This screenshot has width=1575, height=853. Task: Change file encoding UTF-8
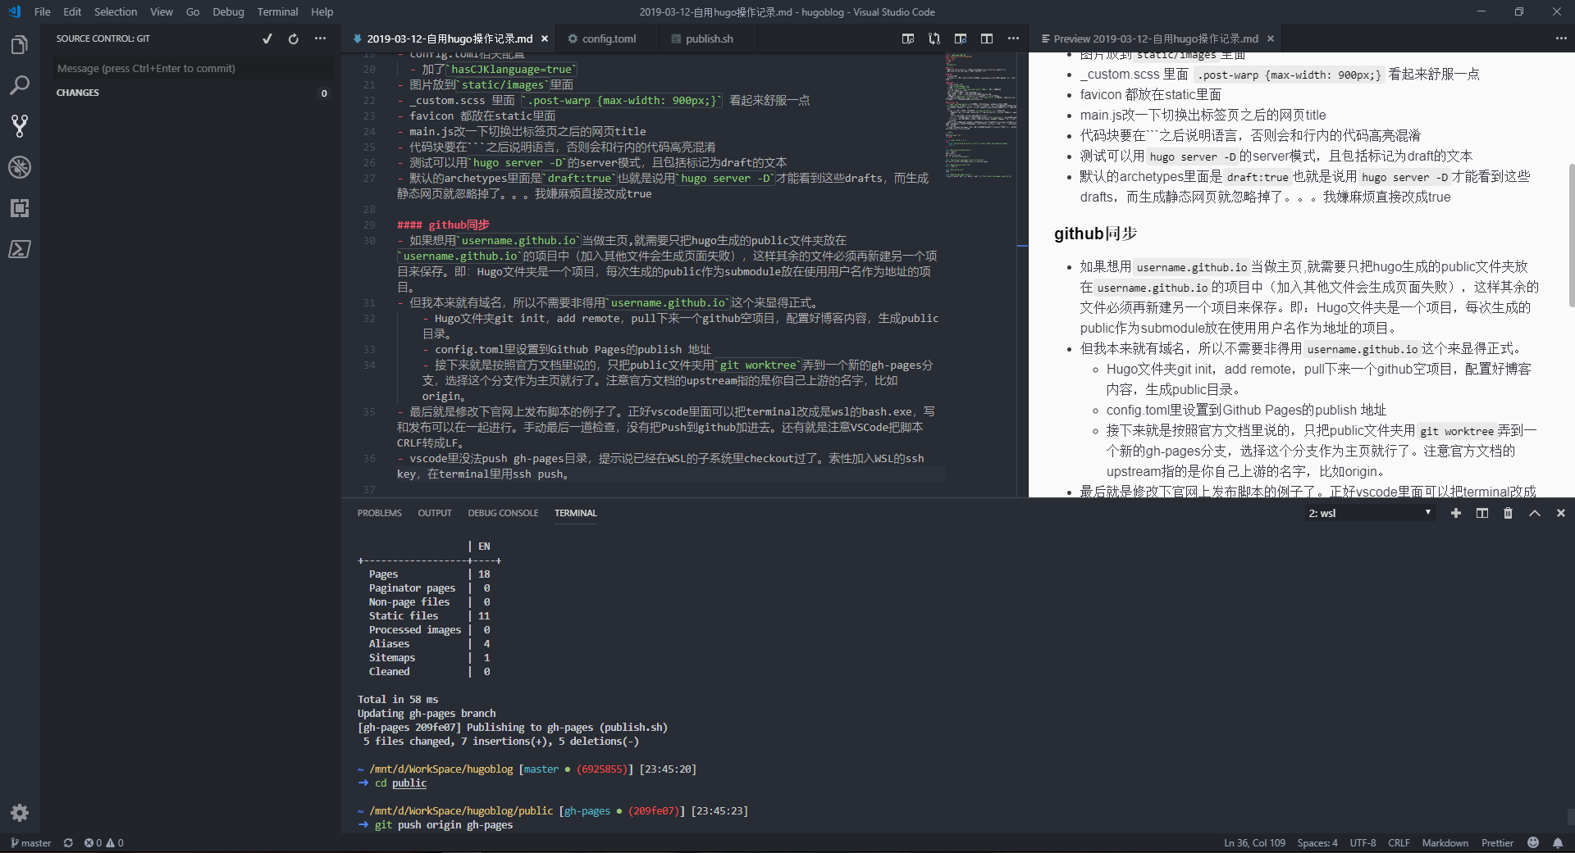(x=1363, y=843)
